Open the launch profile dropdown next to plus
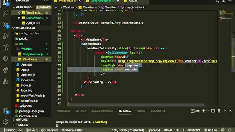This screenshot has width=235, height=132. pos(207,111)
